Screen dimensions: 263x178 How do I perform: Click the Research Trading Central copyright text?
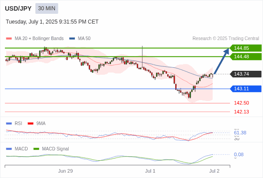pyautogui.click(x=226, y=39)
